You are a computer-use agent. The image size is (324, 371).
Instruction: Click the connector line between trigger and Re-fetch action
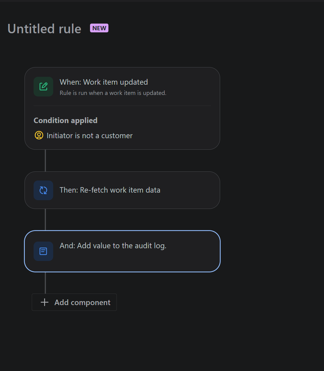pos(45,161)
